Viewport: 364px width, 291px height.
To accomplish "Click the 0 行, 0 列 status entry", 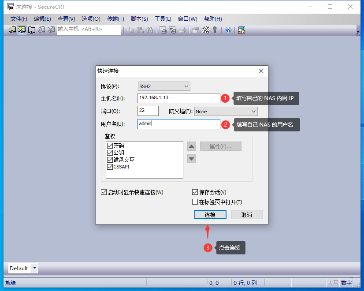I will point(245,283).
